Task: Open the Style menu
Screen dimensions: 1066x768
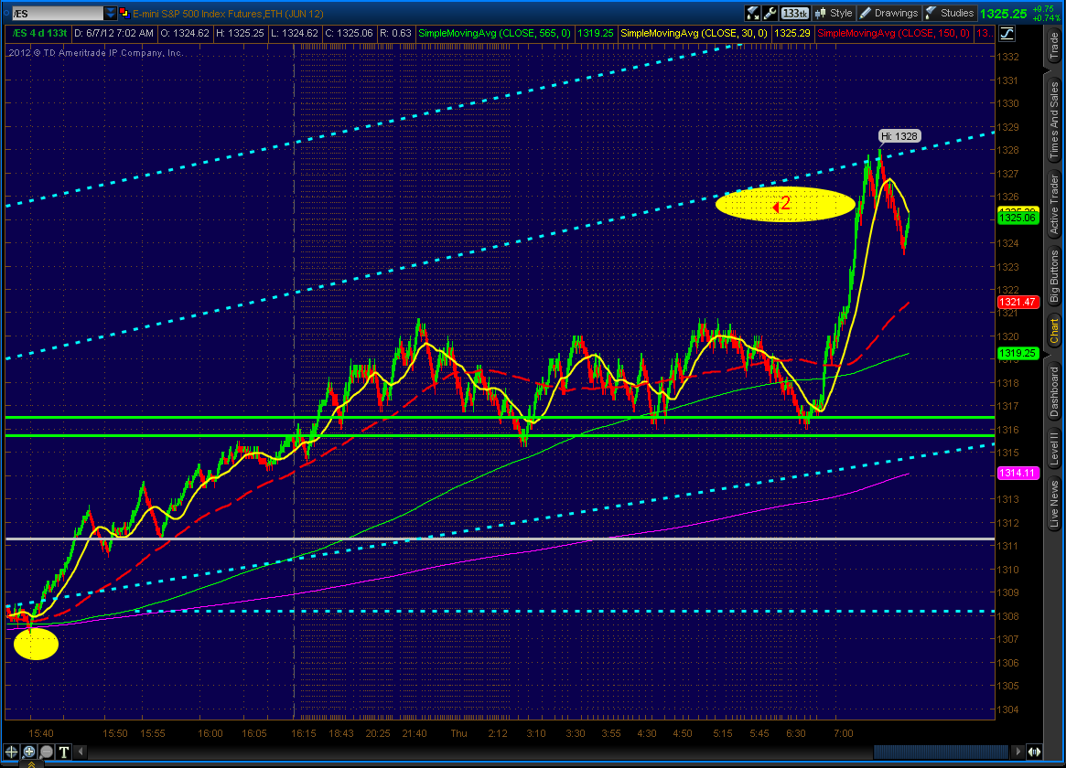Action: coord(834,13)
